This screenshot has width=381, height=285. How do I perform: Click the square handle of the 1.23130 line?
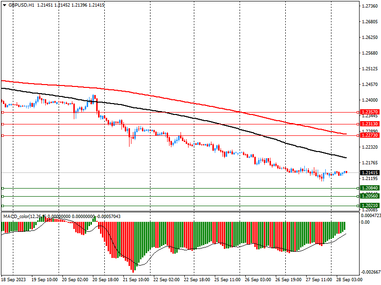click(x=3, y=124)
